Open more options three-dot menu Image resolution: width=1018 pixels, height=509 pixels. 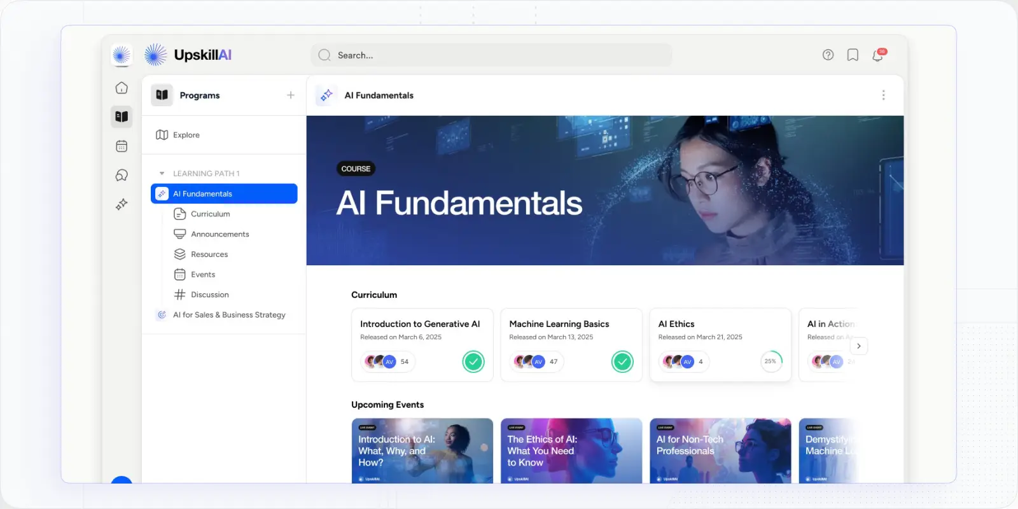coord(883,95)
